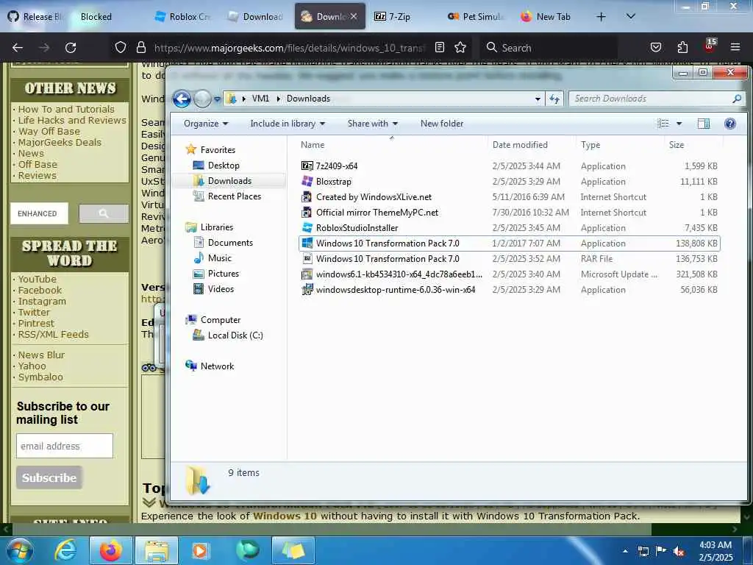Open the recent locations dropdown beside the navigation arrows
Image resolution: width=753 pixels, height=565 pixels.
point(218,99)
